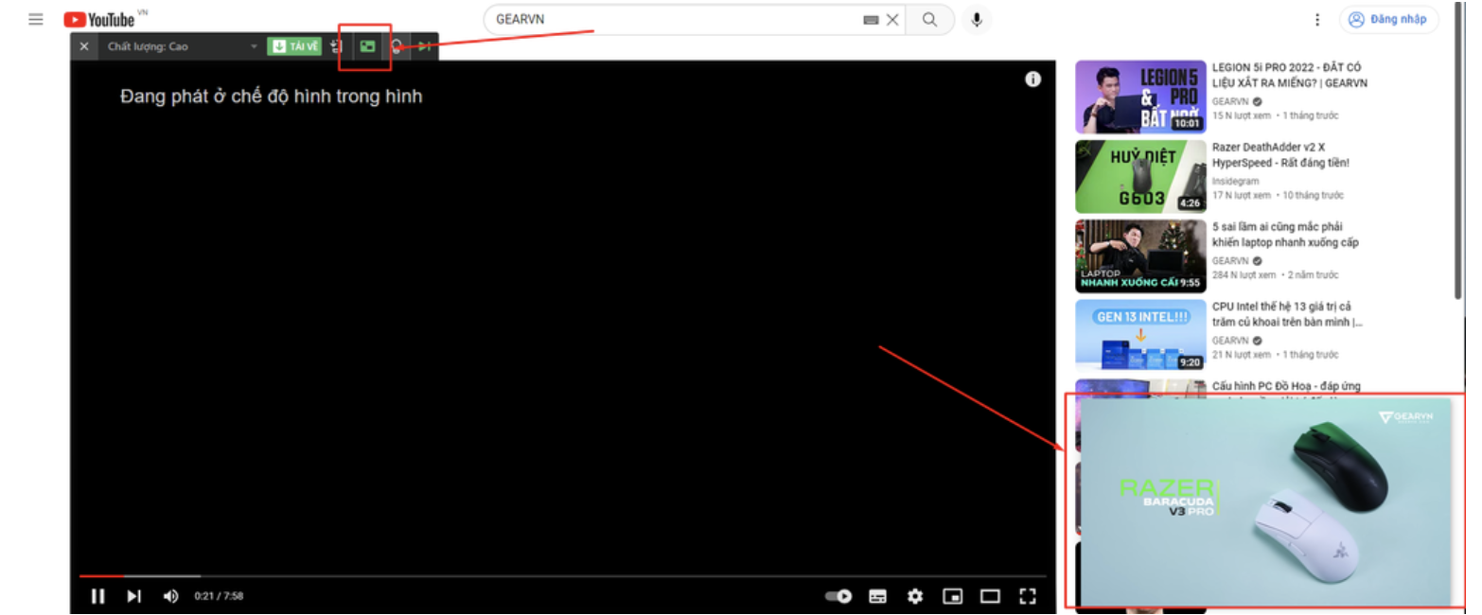Open HUỶ DIỆT G603 thumbnail
The width and height of the screenshot is (1482, 615).
[x=1140, y=177]
